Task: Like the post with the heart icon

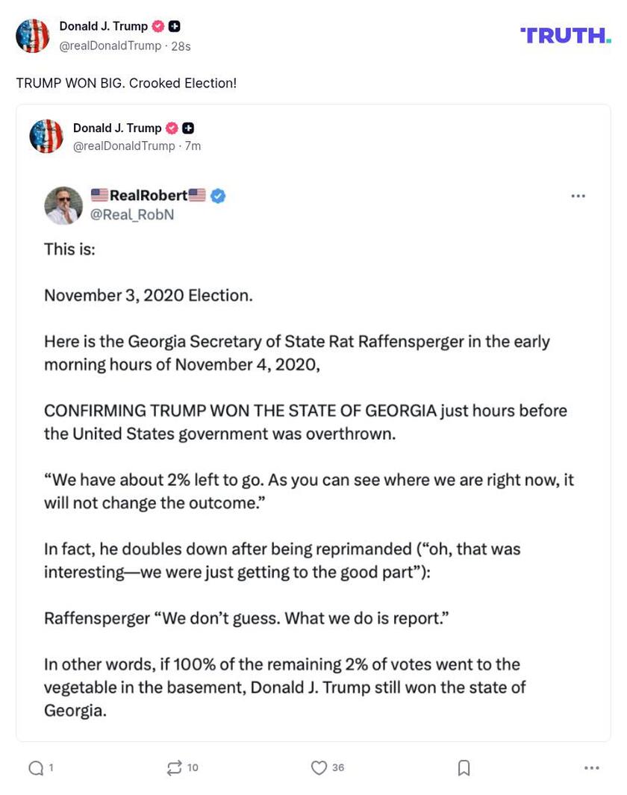Action: coord(319,768)
